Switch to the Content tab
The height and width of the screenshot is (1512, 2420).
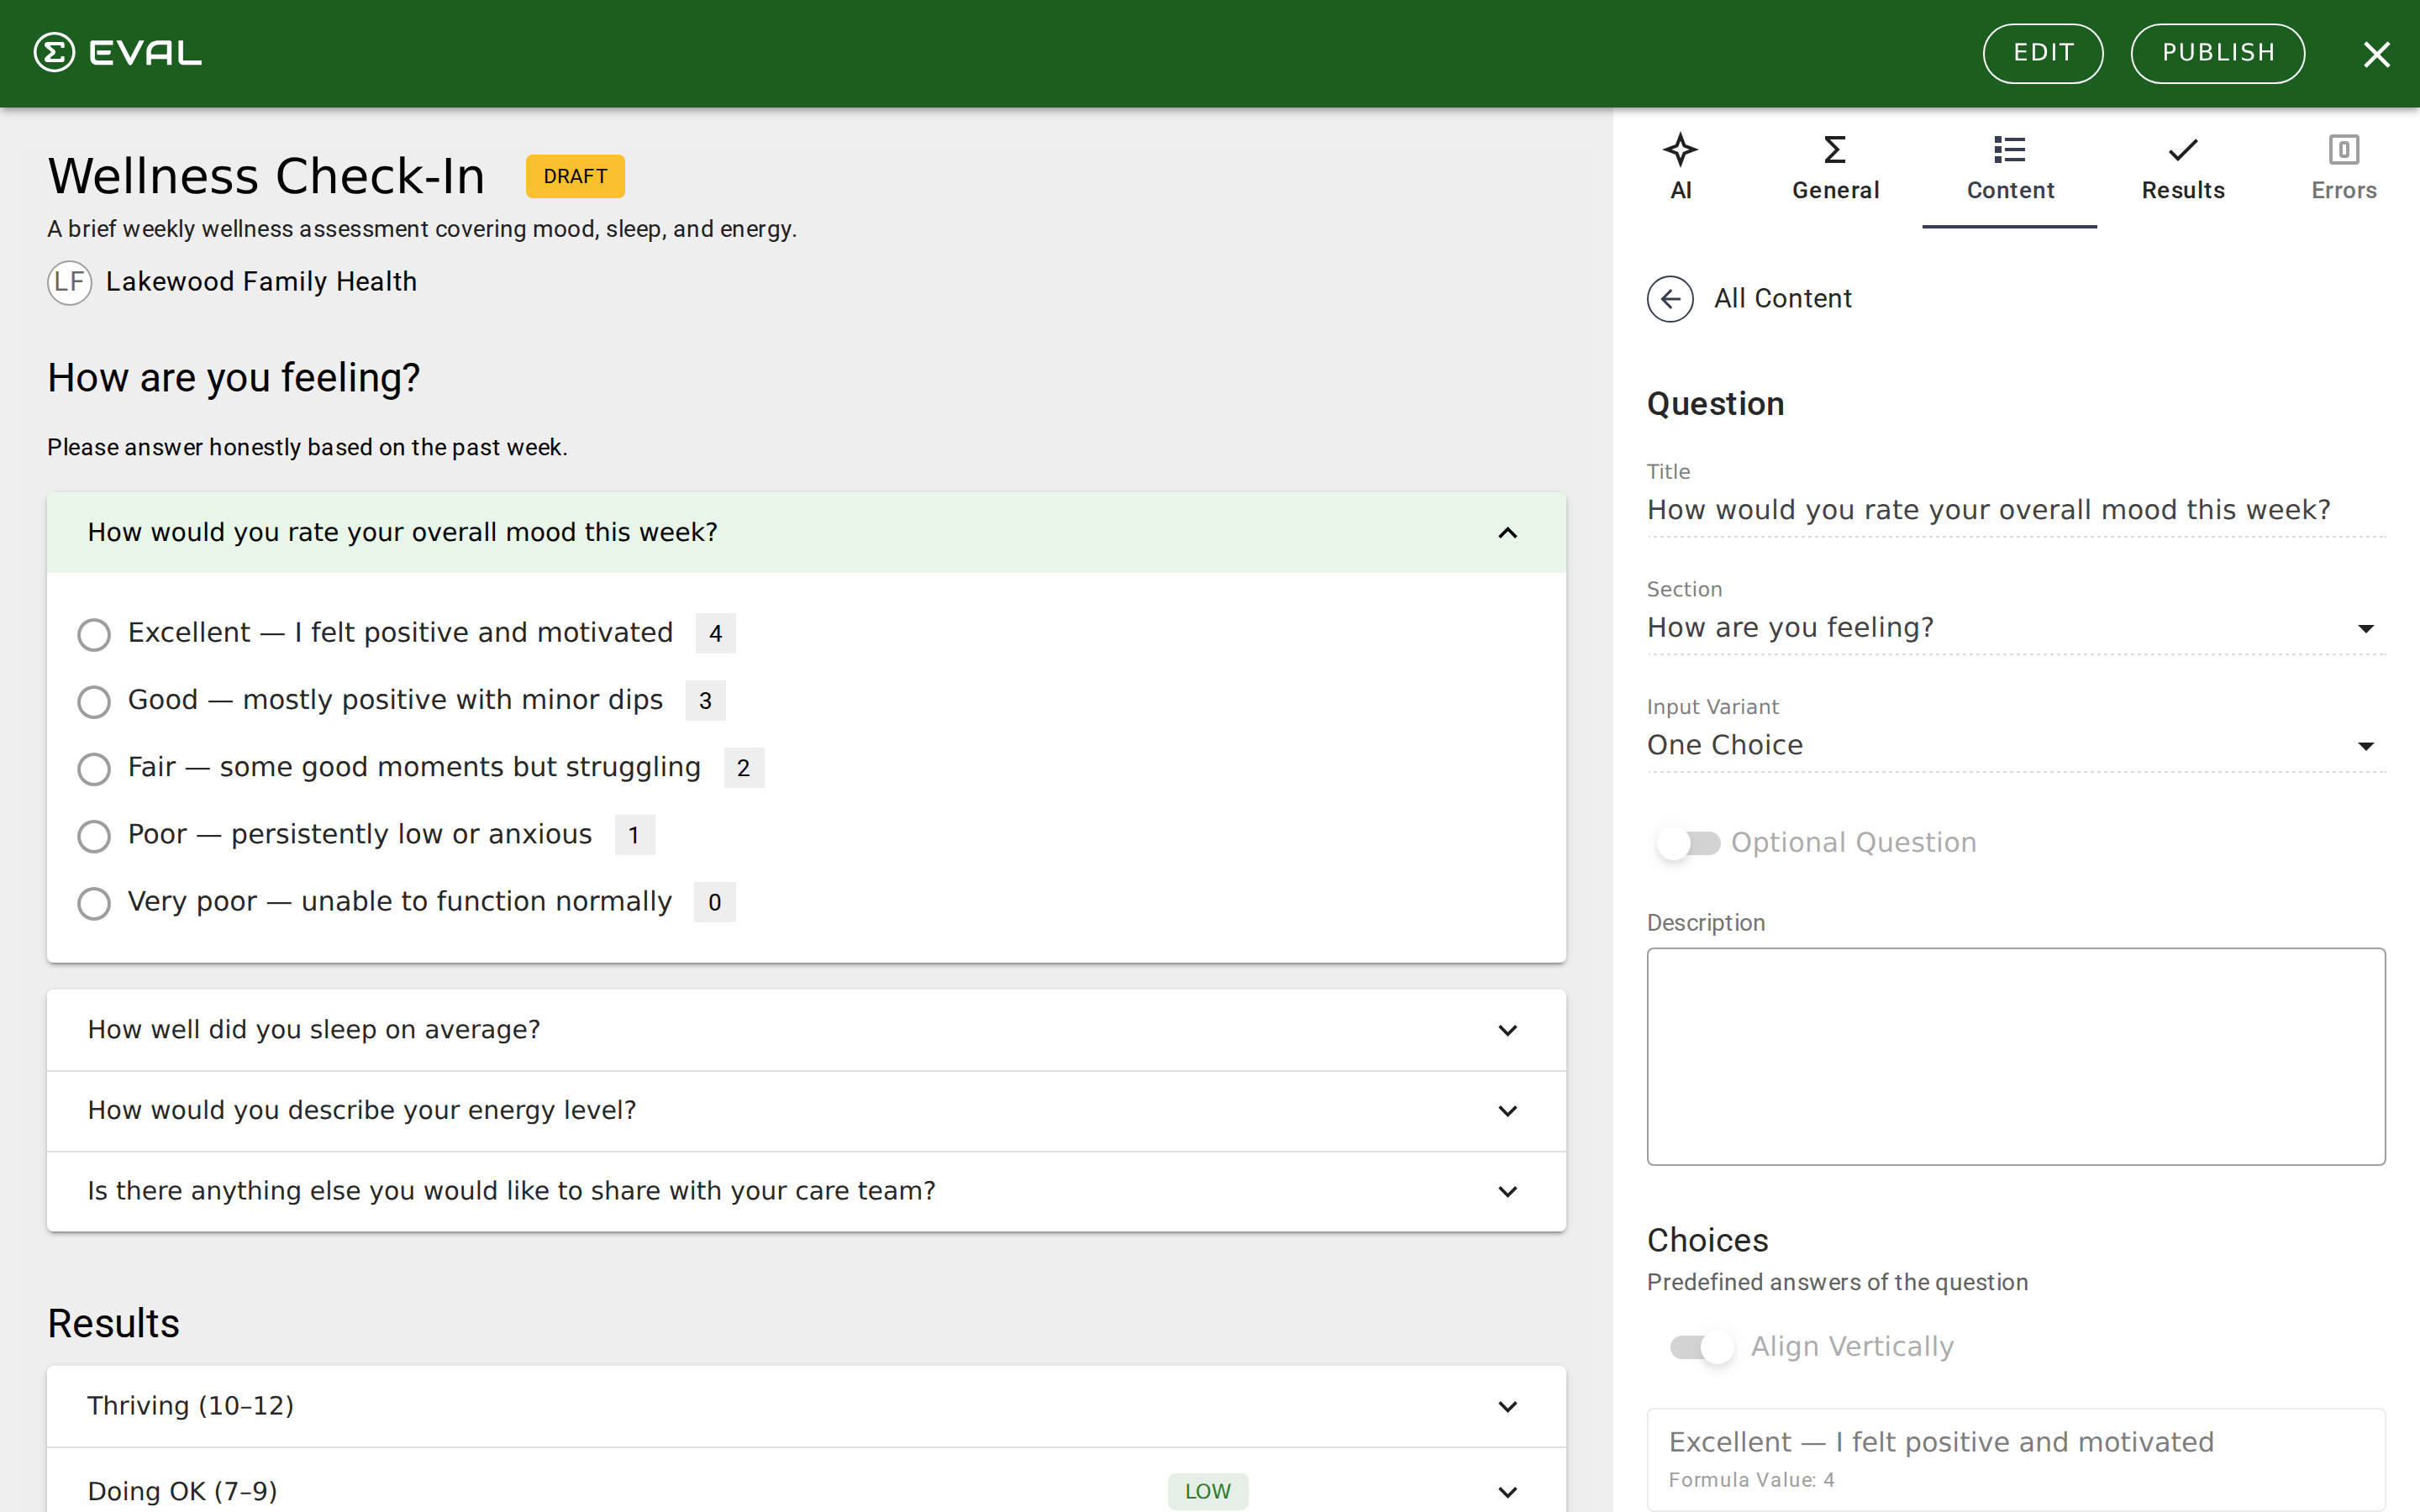tap(2010, 168)
